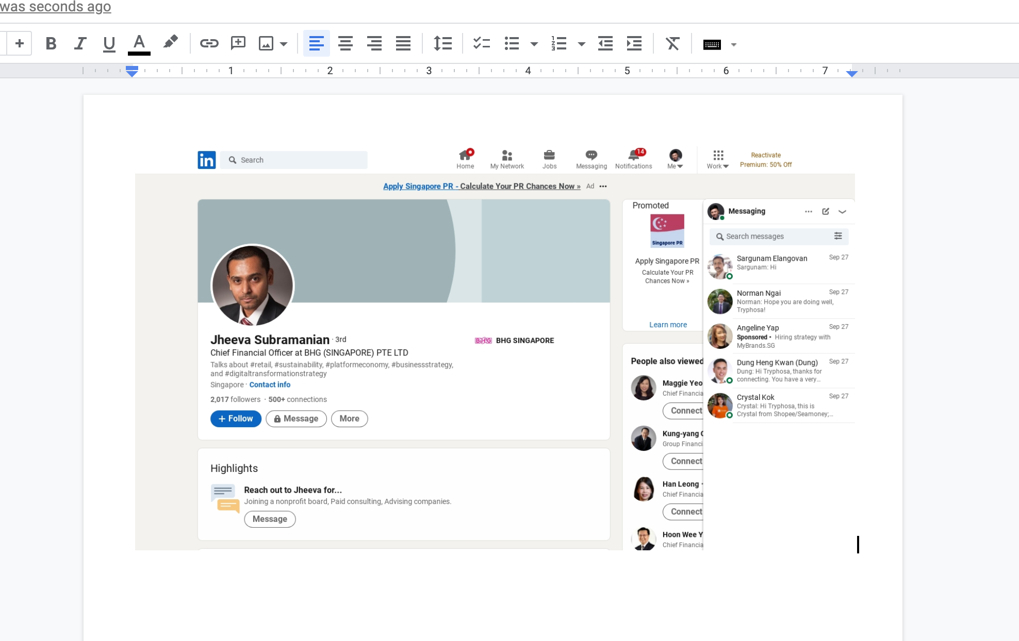Image resolution: width=1019 pixels, height=641 pixels.
Task: Apply a bulleted list
Action: point(512,44)
